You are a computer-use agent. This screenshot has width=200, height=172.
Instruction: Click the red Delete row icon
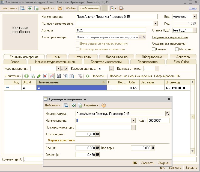(45, 76)
